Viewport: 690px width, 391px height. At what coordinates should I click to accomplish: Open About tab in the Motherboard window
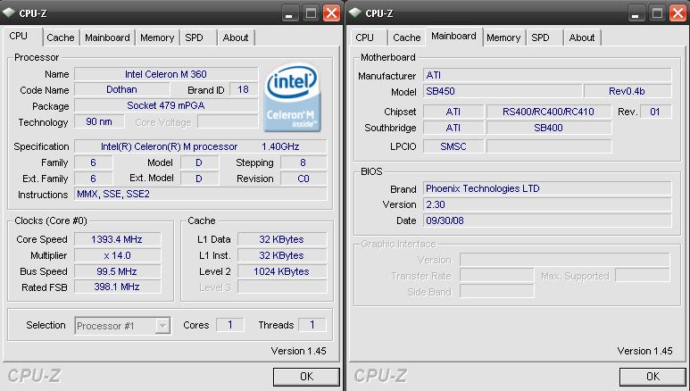click(582, 37)
